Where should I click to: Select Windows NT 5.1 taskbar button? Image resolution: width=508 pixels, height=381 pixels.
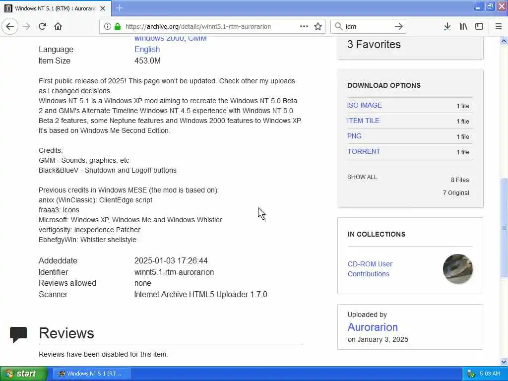(92, 374)
